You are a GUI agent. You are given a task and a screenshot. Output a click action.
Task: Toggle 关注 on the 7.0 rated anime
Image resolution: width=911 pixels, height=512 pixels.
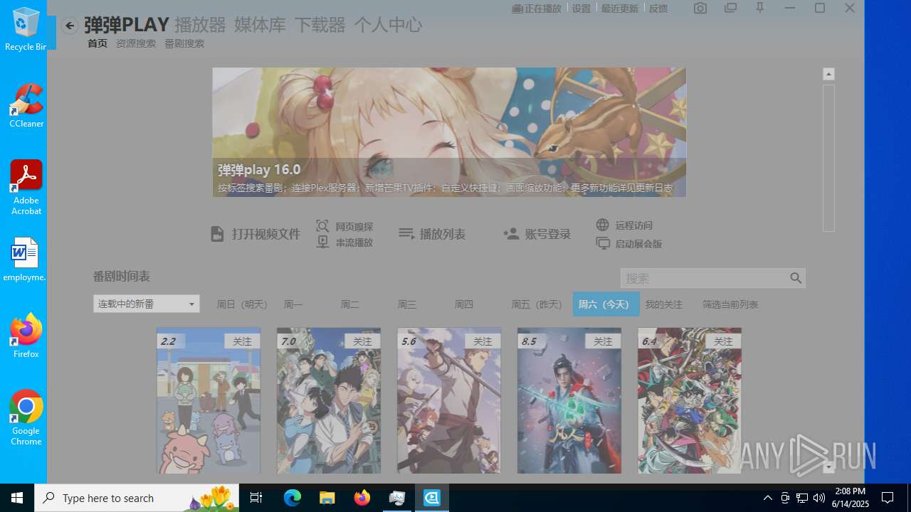(362, 341)
